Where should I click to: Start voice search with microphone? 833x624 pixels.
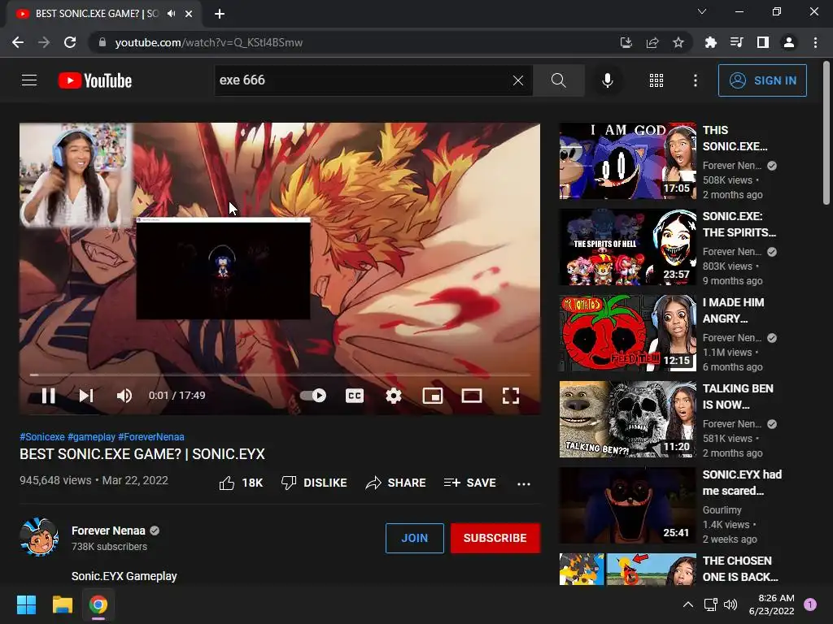(x=607, y=80)
